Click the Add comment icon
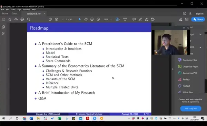This screenshot has height=126, width=207. [134, 19]
